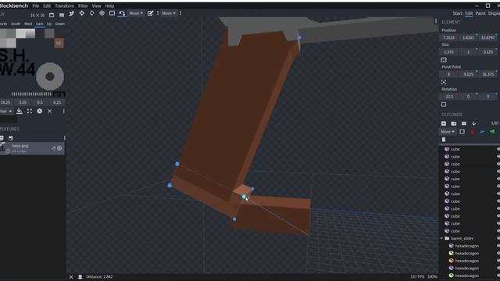Switch to the West face tab
Image resolution: width=500 pixels, height=281 pixels.
[28, 23]
